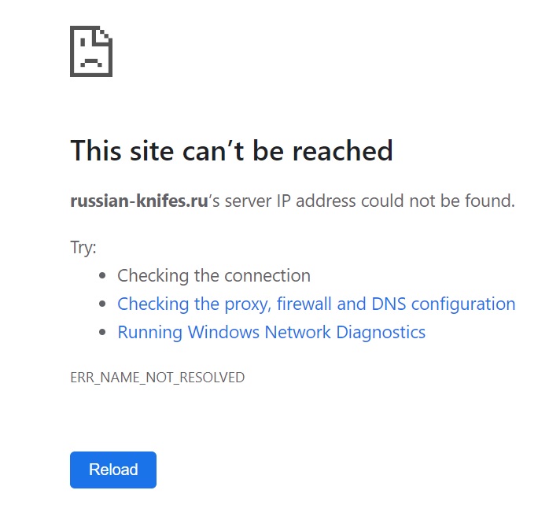Click the folded corner of the error page icon

(x=104, y=35)
